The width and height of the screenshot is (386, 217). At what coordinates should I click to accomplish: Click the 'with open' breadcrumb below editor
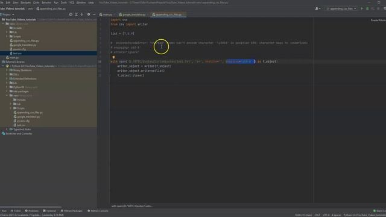coord(131,206)
